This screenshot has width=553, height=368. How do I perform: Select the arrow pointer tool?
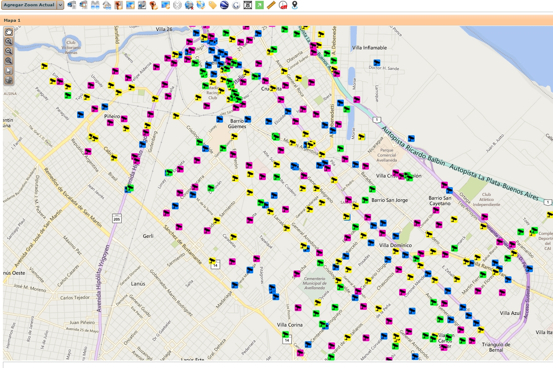click(x=8, y=70)
